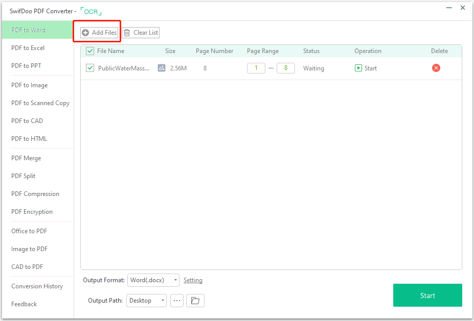
Task: Open the PDF Split tool
Action: [x=24, y=176]
